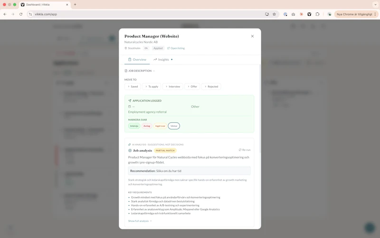The image size is (380, 238).
Task: Go back in browser history
Action: pos(5,14)
